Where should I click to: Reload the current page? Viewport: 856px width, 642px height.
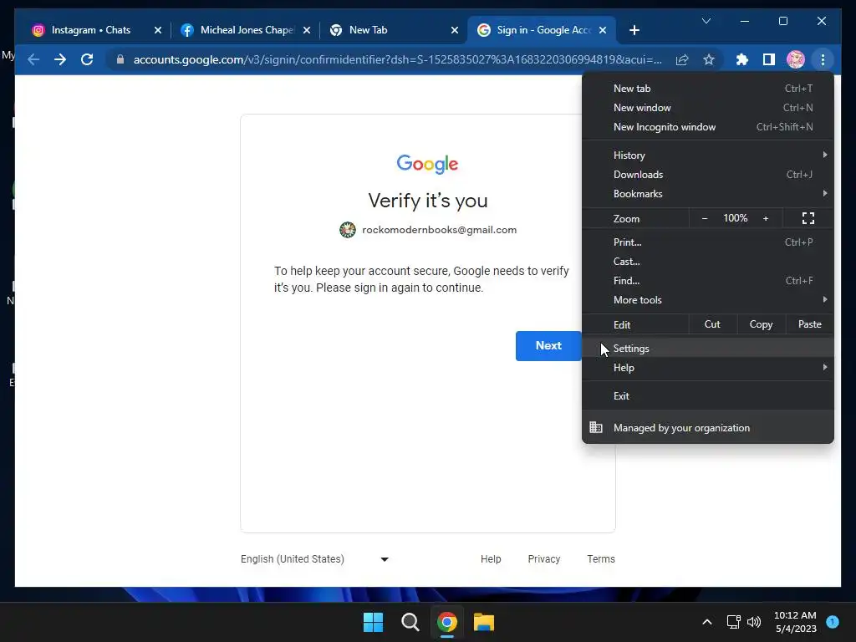tap(87, 59)
